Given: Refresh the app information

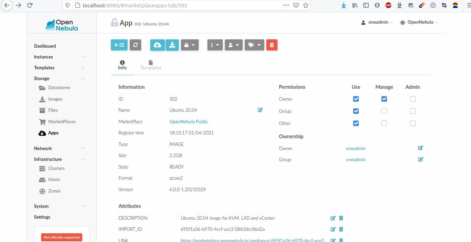Looking at the screenshot, I should pyautogui.click(x=135, y=45).
